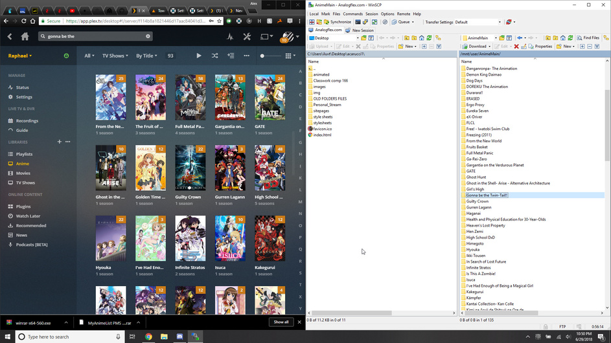This screenshot has height=343, width=611.
Task: Open the winrar-x64-560.exe download chevron
Action: point(66,323)
